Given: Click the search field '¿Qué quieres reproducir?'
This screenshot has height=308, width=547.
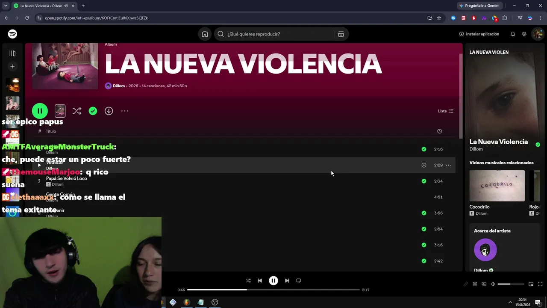Looking at the screenshot, I should (273, 34).
